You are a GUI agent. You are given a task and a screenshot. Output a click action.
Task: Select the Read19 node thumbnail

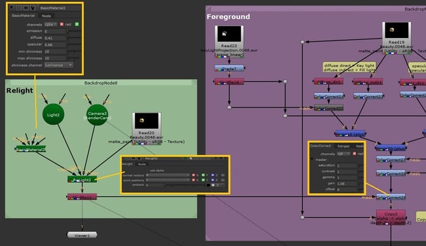(x=397, y=31)
